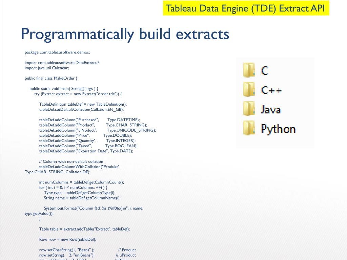Click the addColumn "Quantity" Type.INTEGER line
Screen dimensions: 347x260
(87, 140)
